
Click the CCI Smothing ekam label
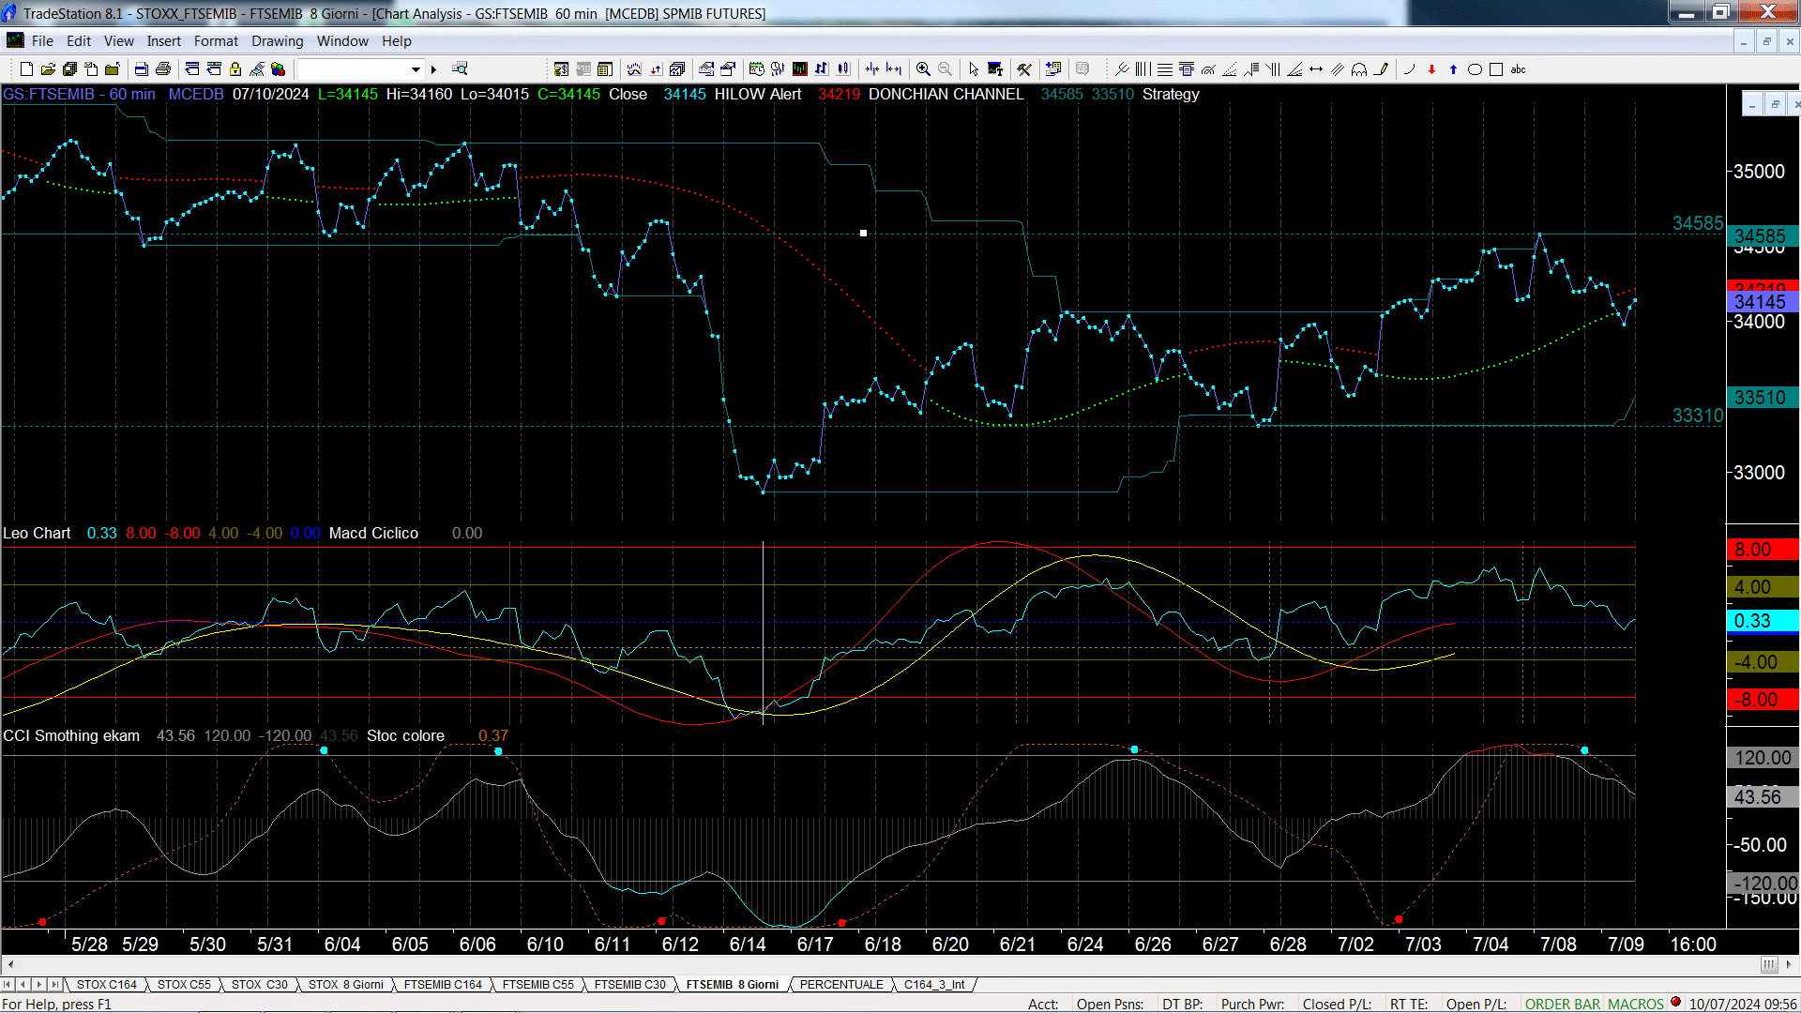71,735
